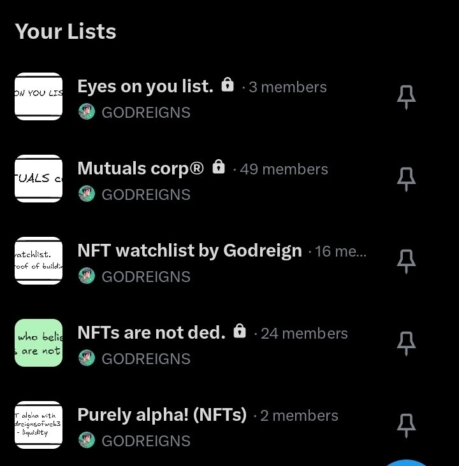Tap GODREIGNS avatar under Eyes on you list
Viewport: 459px width, 466px height.
pyautogui.click(x=87, y=113)
